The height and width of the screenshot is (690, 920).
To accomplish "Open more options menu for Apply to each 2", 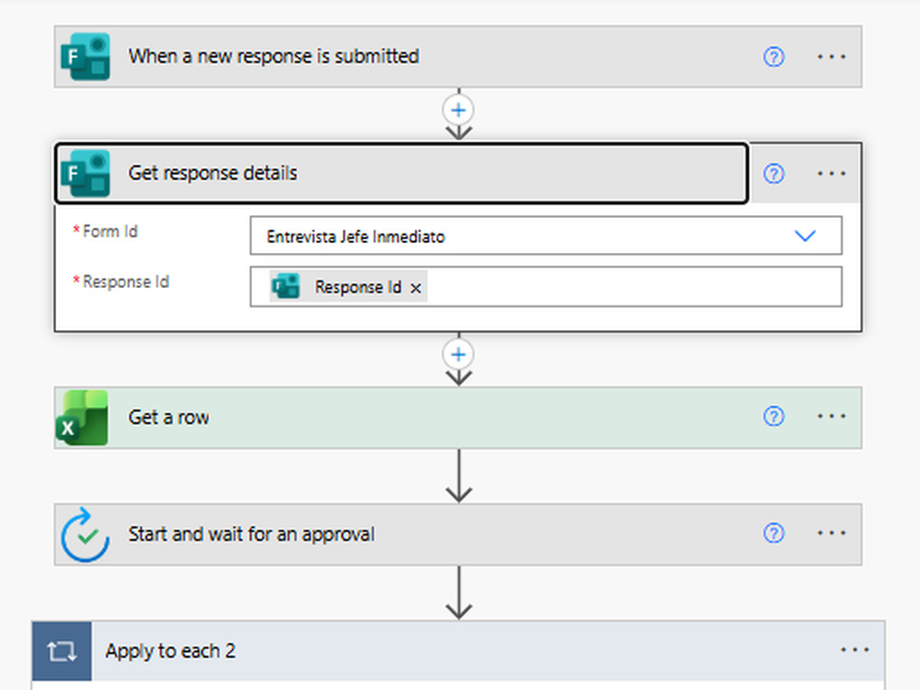I will (855, 650).
